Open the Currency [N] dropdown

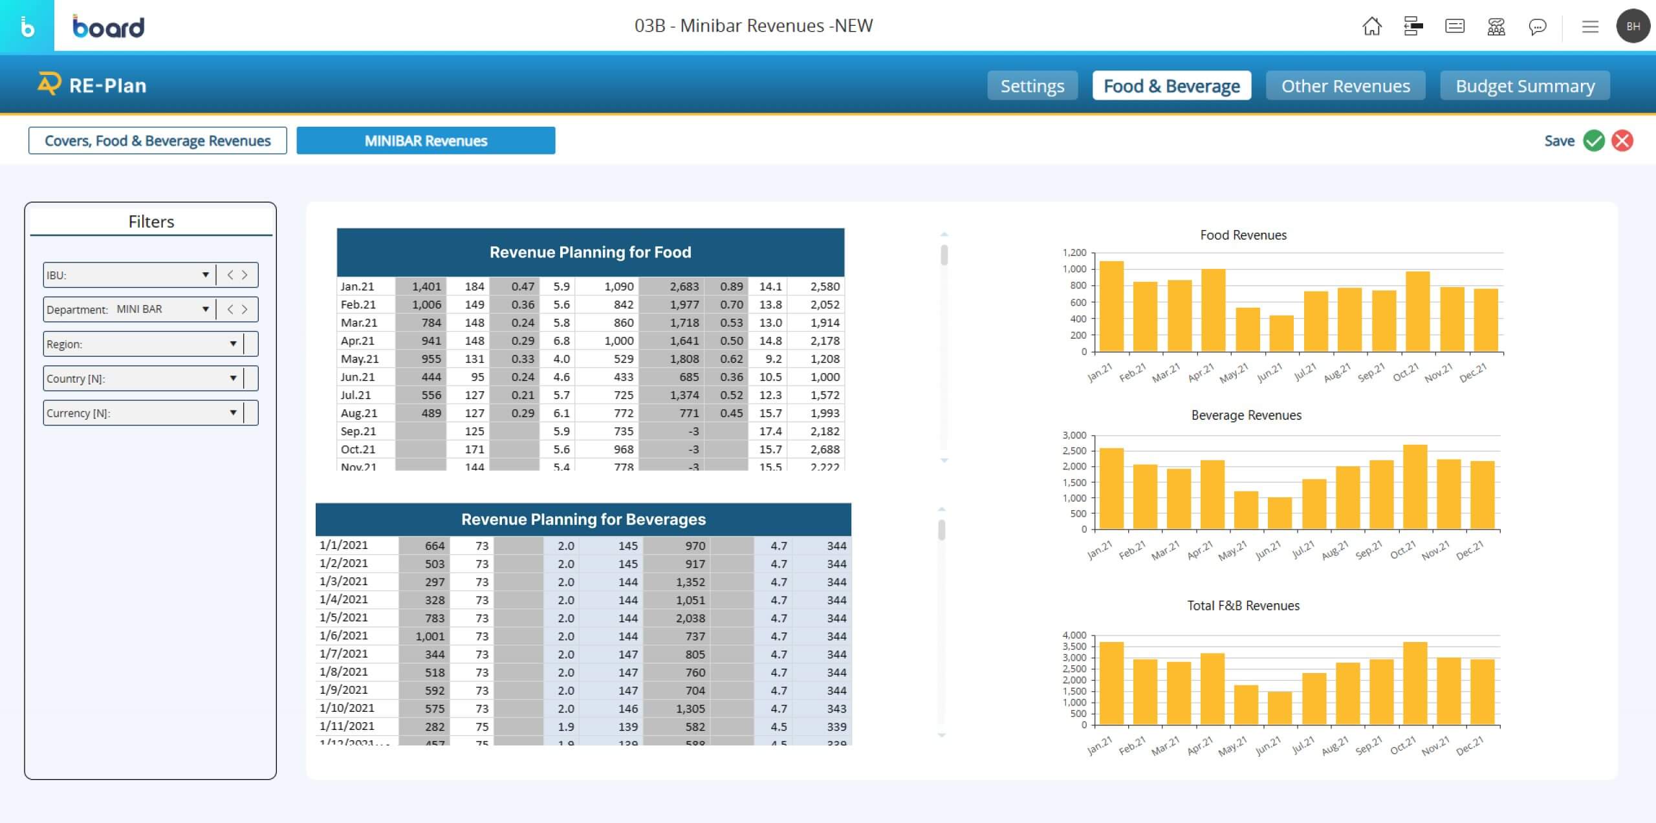233,413
